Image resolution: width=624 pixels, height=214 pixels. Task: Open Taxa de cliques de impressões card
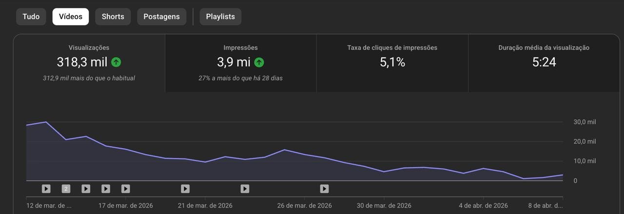click(392, 62)
